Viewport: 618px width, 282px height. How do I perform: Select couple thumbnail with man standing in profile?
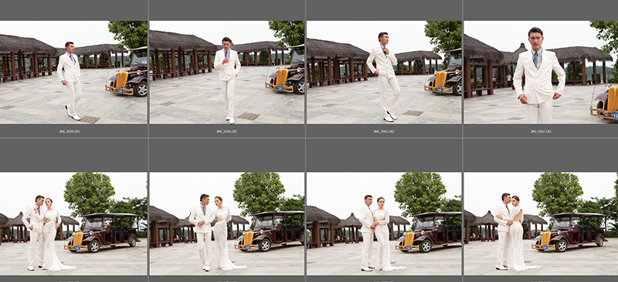tap(384, 223)
